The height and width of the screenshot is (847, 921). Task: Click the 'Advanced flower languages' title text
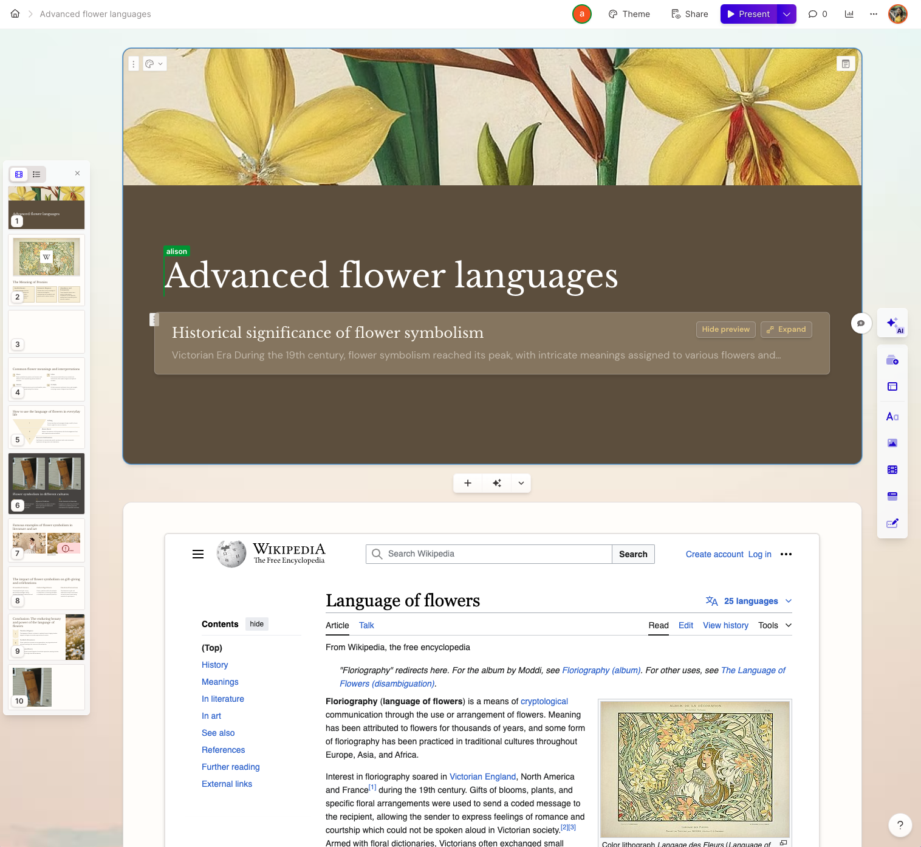(x=391, y=275)
